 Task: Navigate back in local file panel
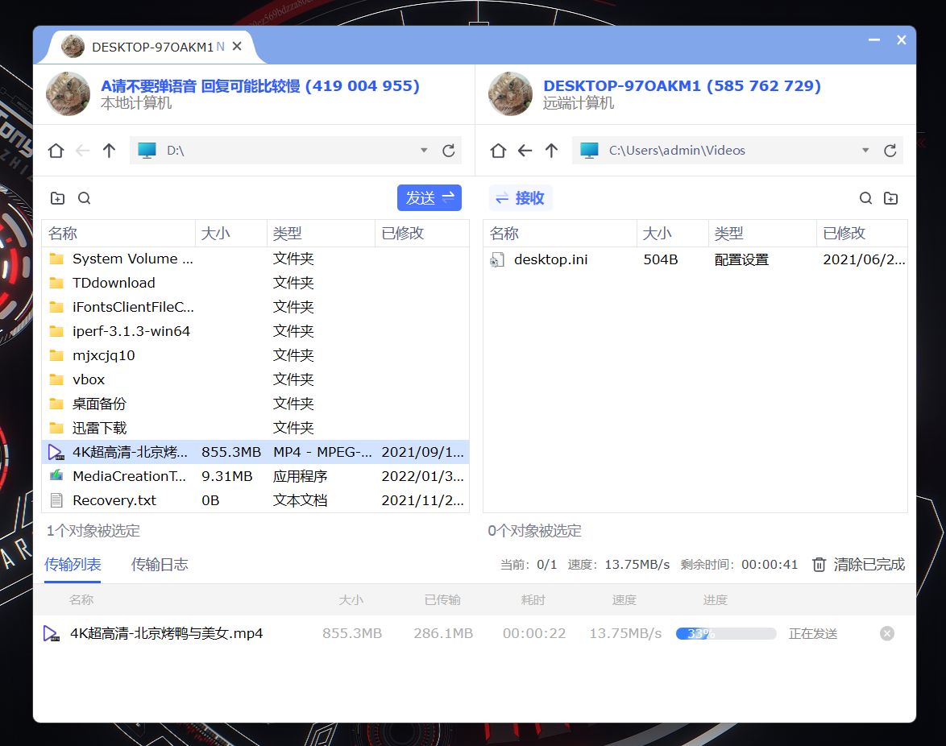pos(83,150)
